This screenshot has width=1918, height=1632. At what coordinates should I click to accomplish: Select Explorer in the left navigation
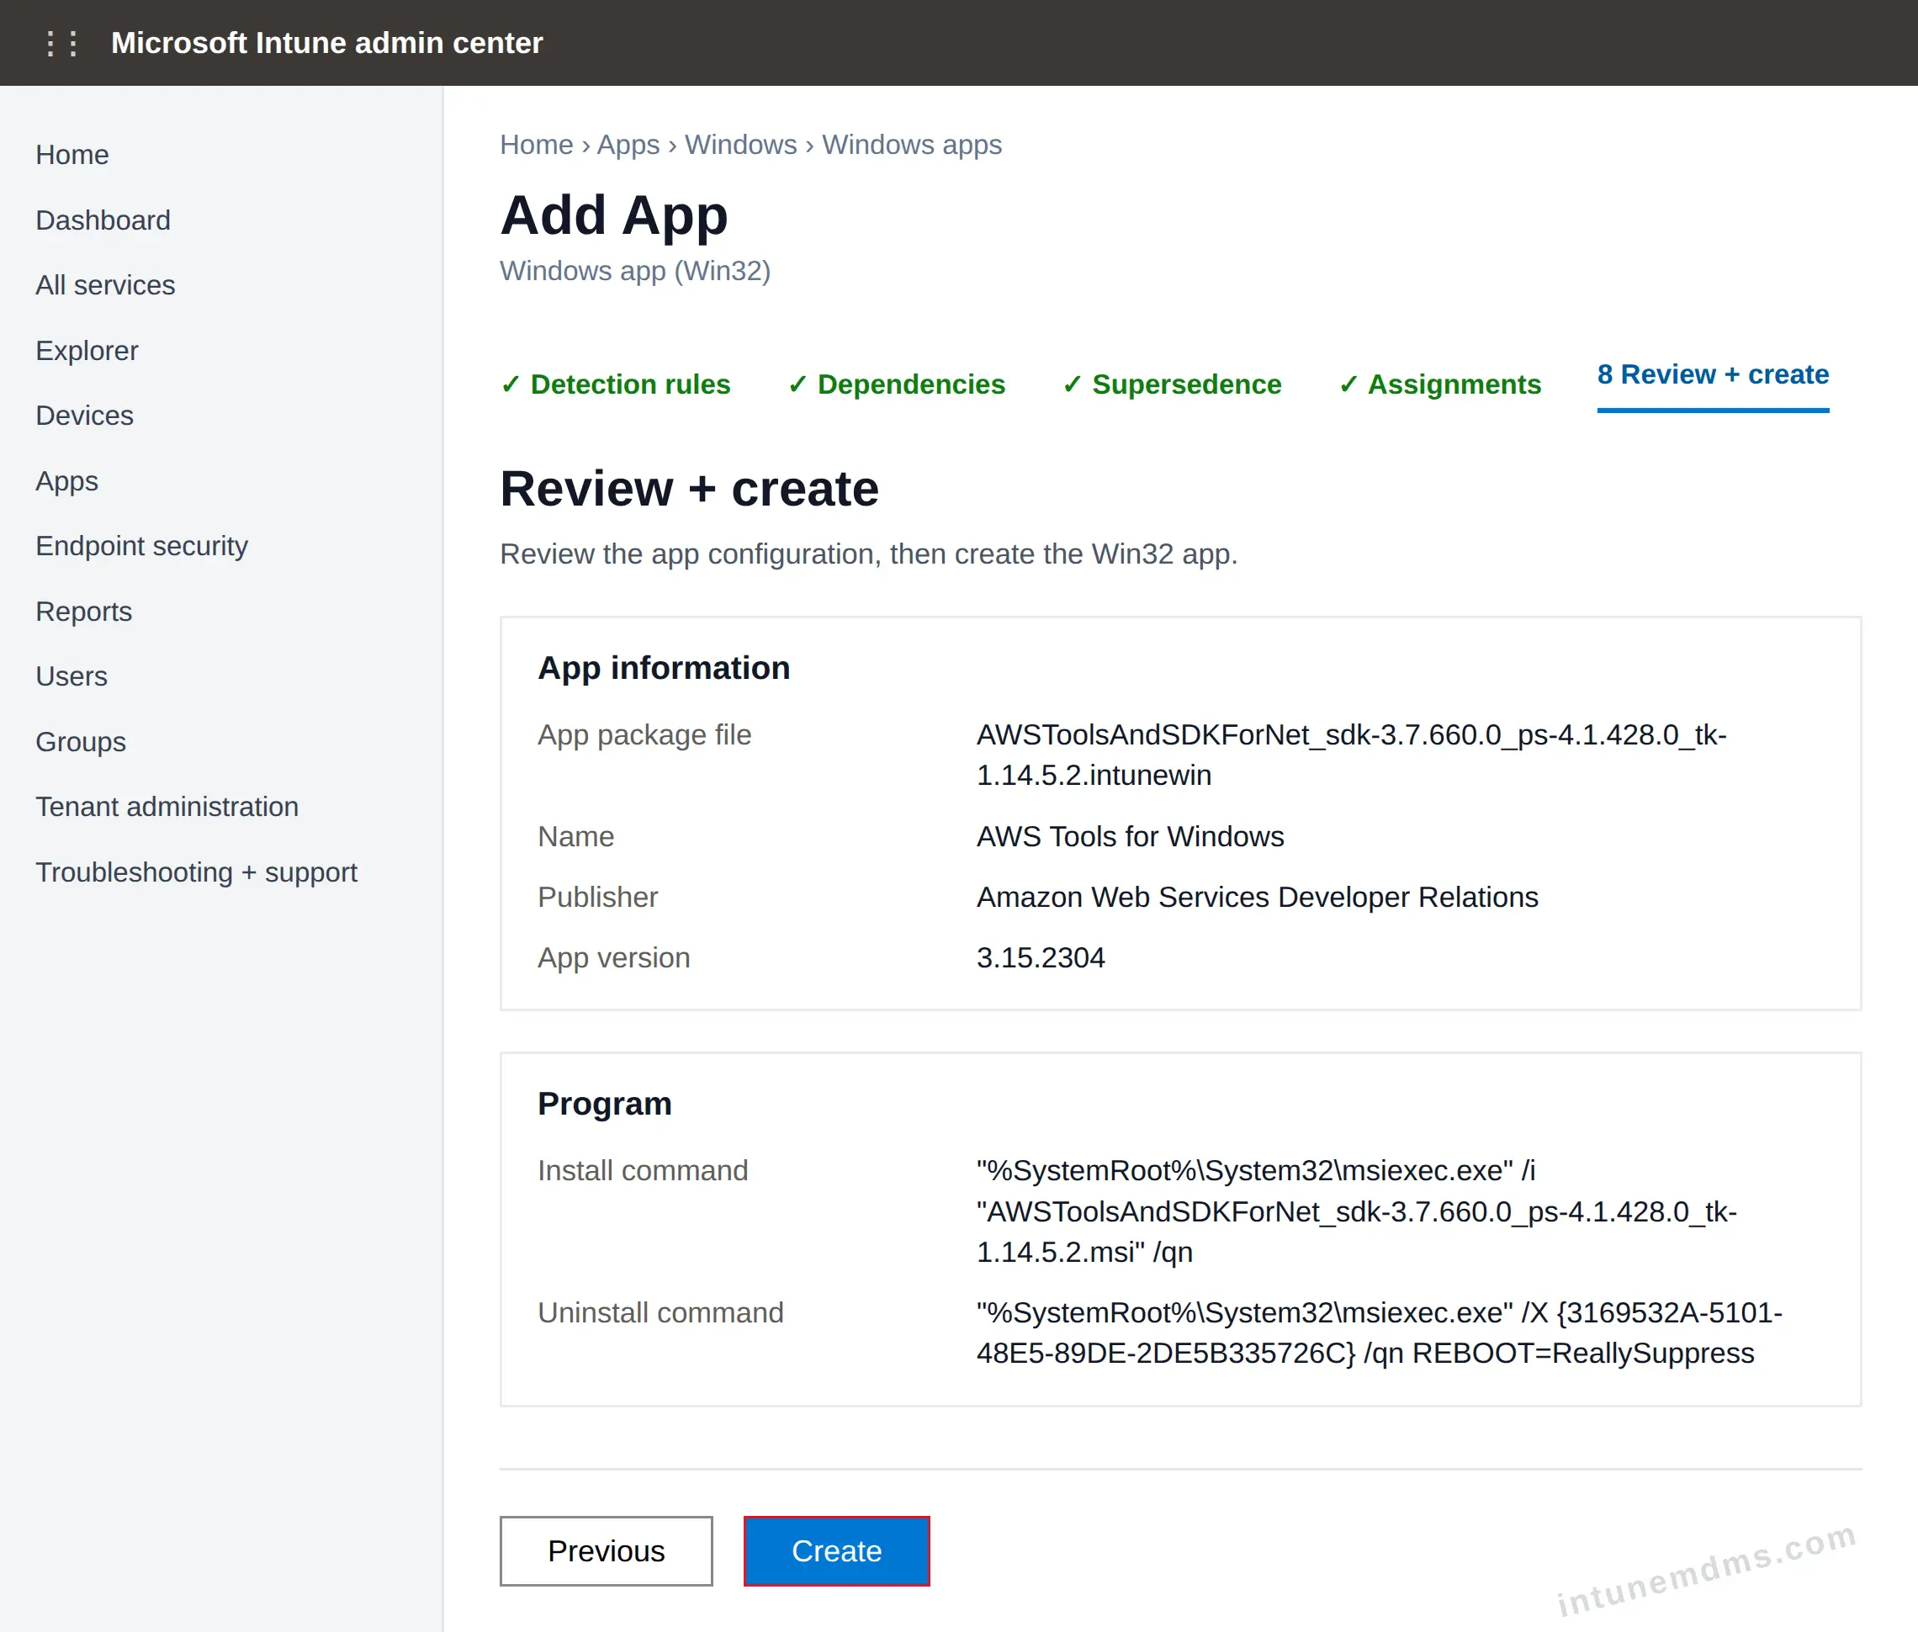point(87,351)
